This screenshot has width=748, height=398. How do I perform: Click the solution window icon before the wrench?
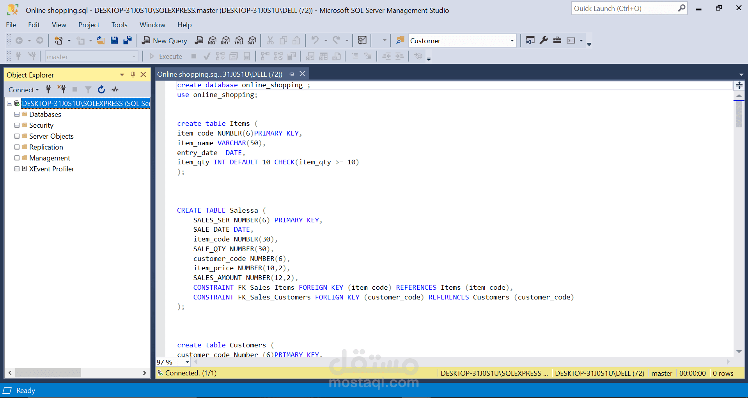pyautogui.click(x=530, y=41)
